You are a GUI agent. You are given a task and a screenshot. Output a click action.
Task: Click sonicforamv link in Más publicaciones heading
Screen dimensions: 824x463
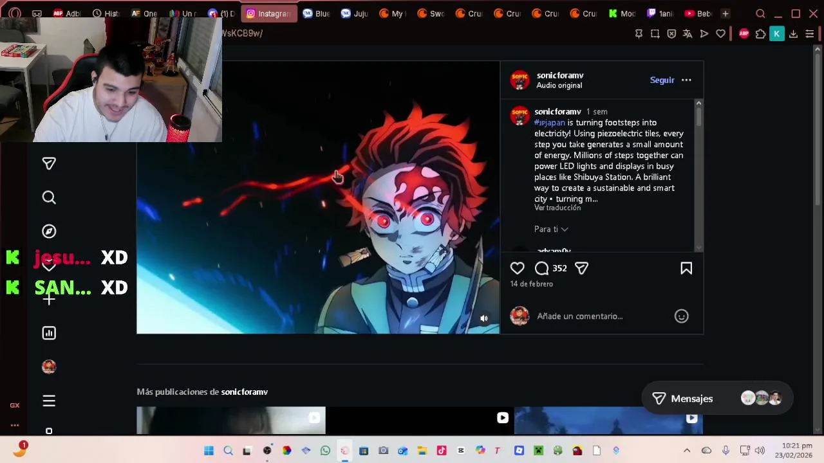coord(244,392)
